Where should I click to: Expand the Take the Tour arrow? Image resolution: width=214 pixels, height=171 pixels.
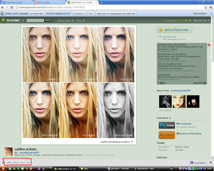(x=209, y=20)
